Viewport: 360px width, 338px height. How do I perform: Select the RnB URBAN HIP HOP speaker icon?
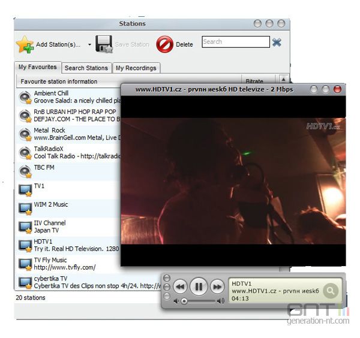click(x=25, y=116)
